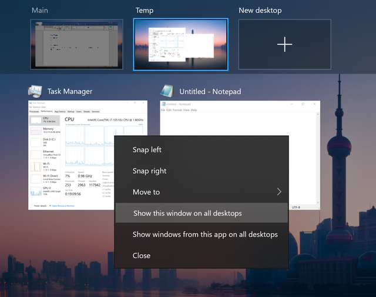Open the View menu in Task Manager preview
376x297 pixels.
click(43, 107)
